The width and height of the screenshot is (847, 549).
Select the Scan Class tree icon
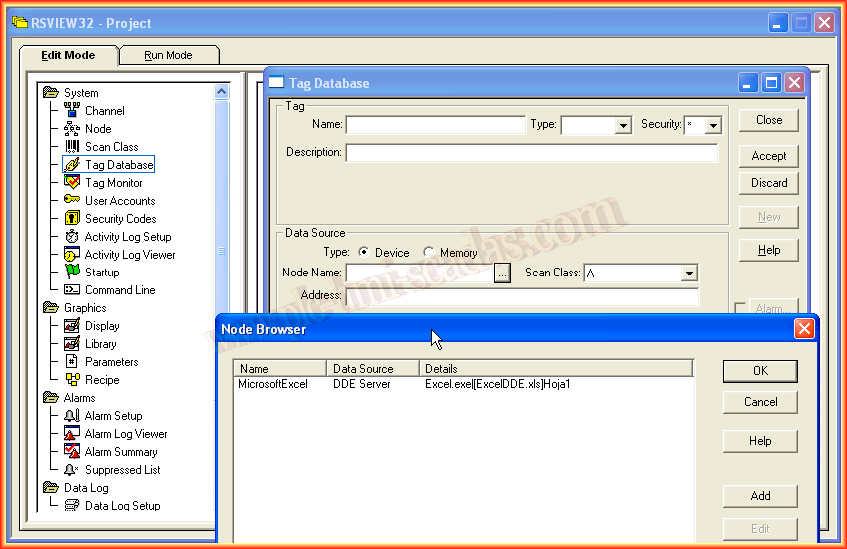72,147
